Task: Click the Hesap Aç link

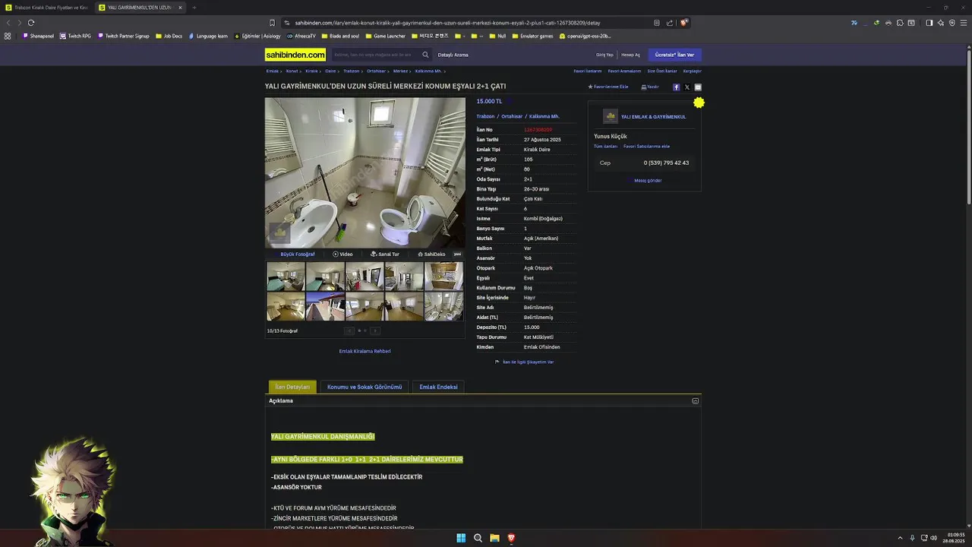Action: click(x=630, y=55)
